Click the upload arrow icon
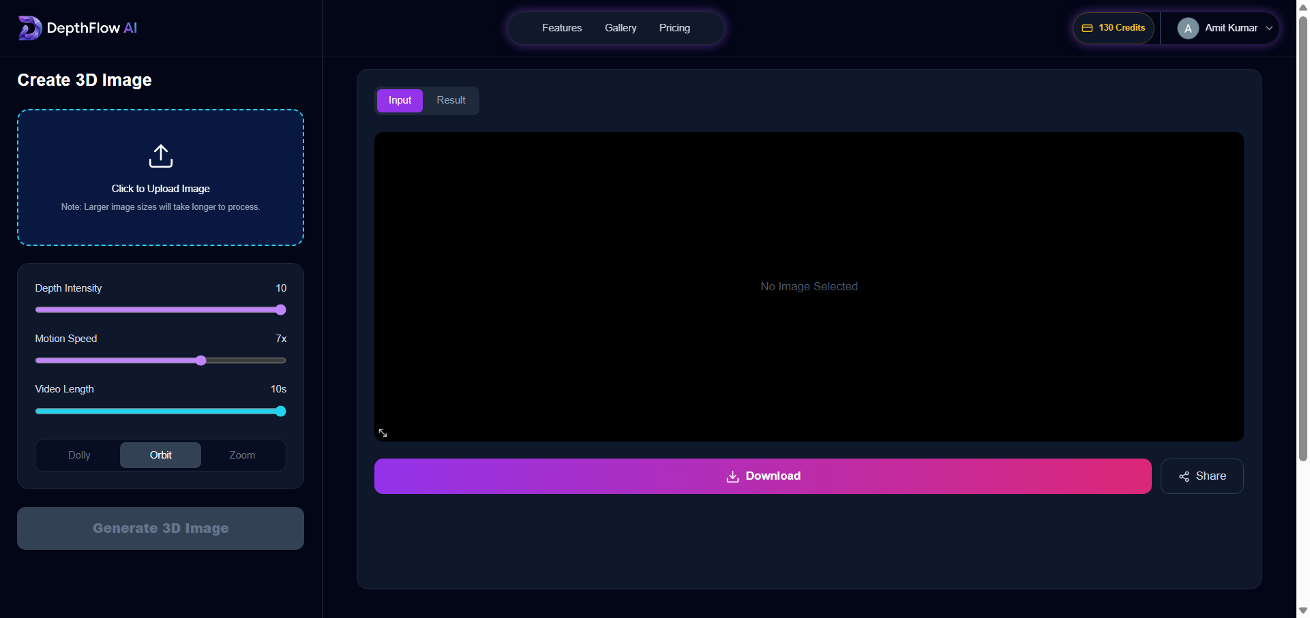This screenshot has width=1310, height=618. coord(160,155)
